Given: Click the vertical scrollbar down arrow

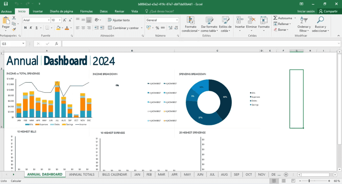Looking at the screenshot, I should tap(339, 169).
